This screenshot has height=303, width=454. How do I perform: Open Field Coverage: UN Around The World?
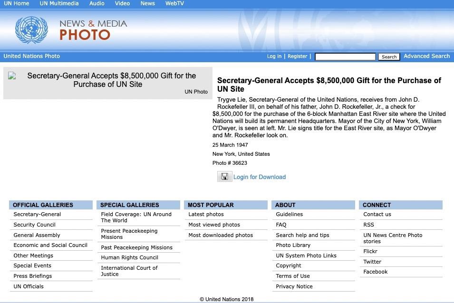(x=136, y=218)
